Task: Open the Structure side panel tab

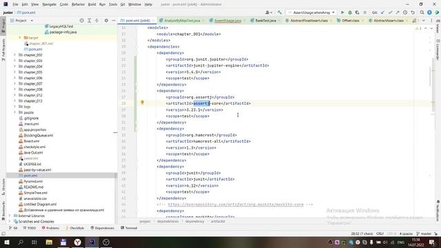Action: 3,187
